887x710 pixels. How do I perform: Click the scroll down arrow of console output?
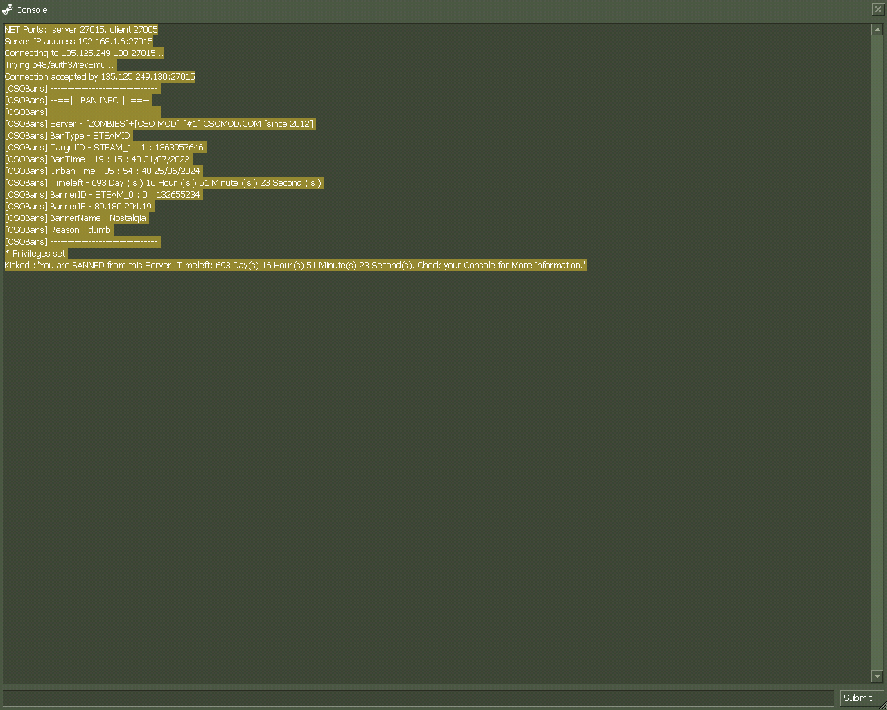coord(877,676)
